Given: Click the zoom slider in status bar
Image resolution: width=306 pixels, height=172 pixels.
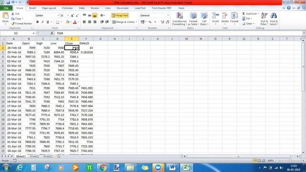Looking at the screenshot, I should point(290,161).
